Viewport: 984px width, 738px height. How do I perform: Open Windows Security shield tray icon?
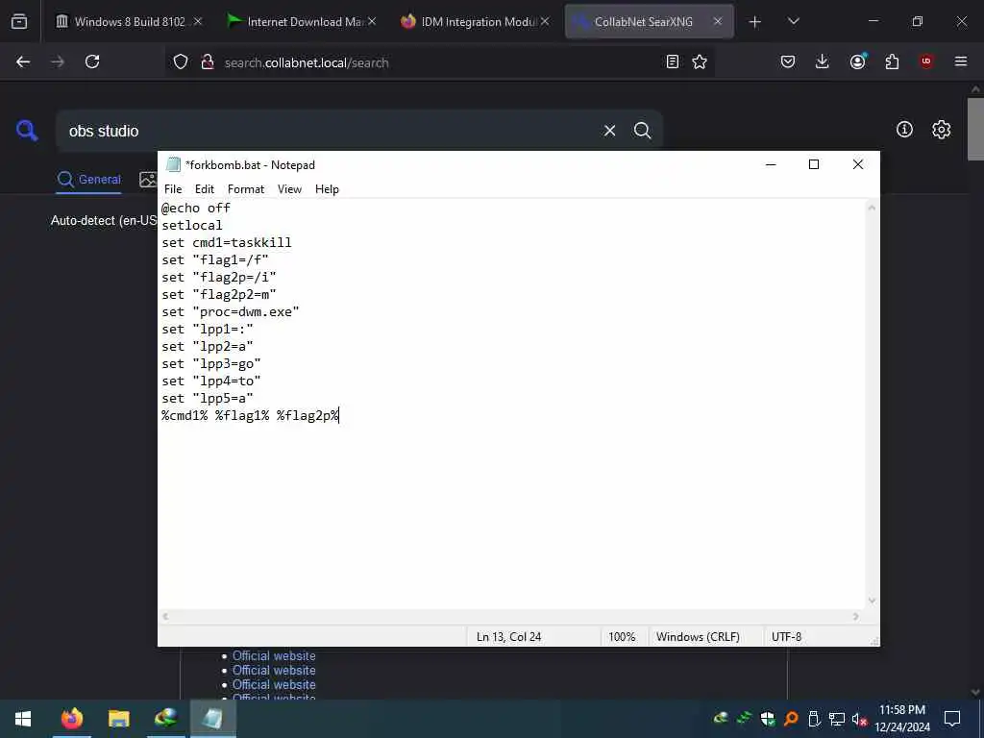pyautogui.click(x=767, y=719)
